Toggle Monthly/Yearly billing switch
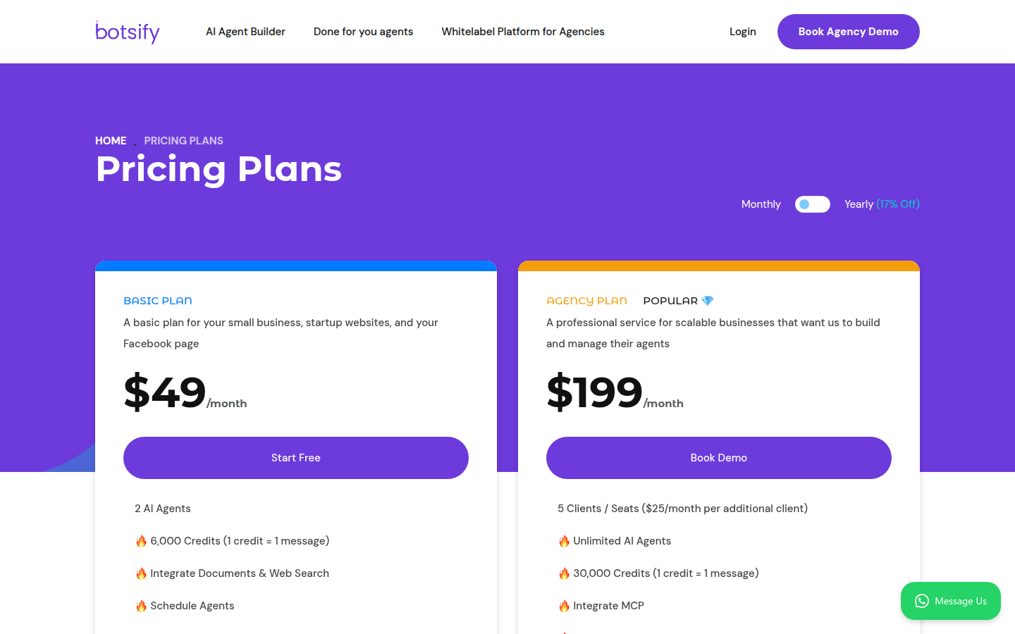1015x634 pixels. [812, 204]
